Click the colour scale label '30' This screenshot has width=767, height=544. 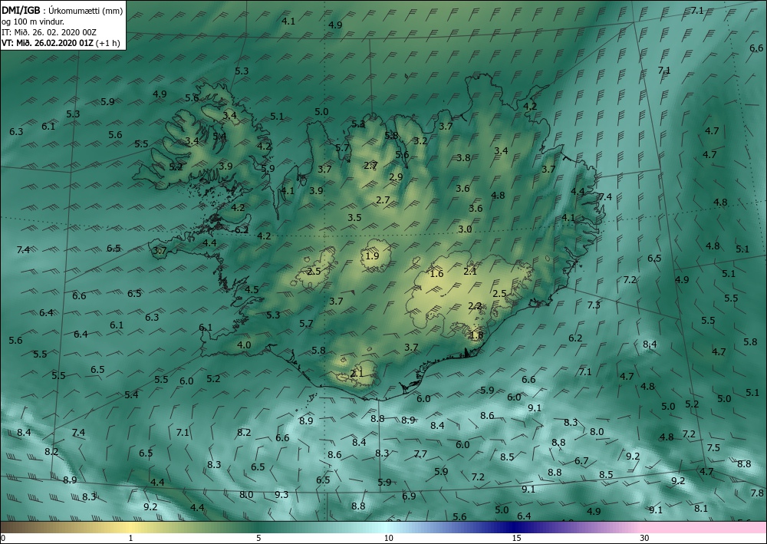pyautogui.click(x=645, y=539)
